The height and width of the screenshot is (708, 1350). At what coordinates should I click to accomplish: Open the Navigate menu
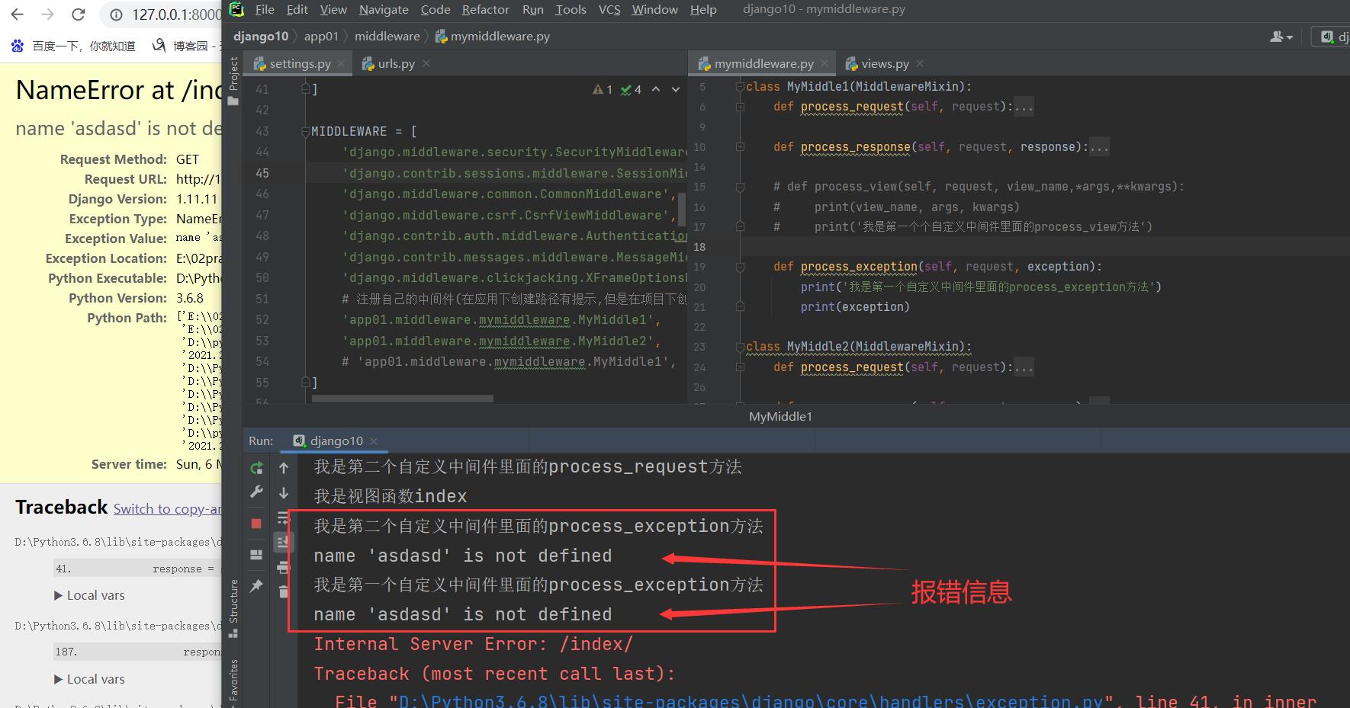point(384,9)
